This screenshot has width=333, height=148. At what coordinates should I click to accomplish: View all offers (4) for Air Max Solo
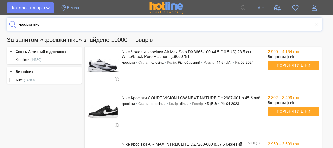281,57
